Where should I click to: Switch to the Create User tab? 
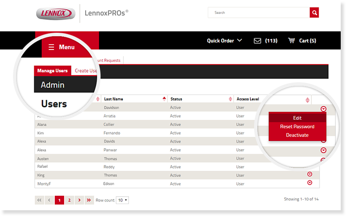(86, 71)
